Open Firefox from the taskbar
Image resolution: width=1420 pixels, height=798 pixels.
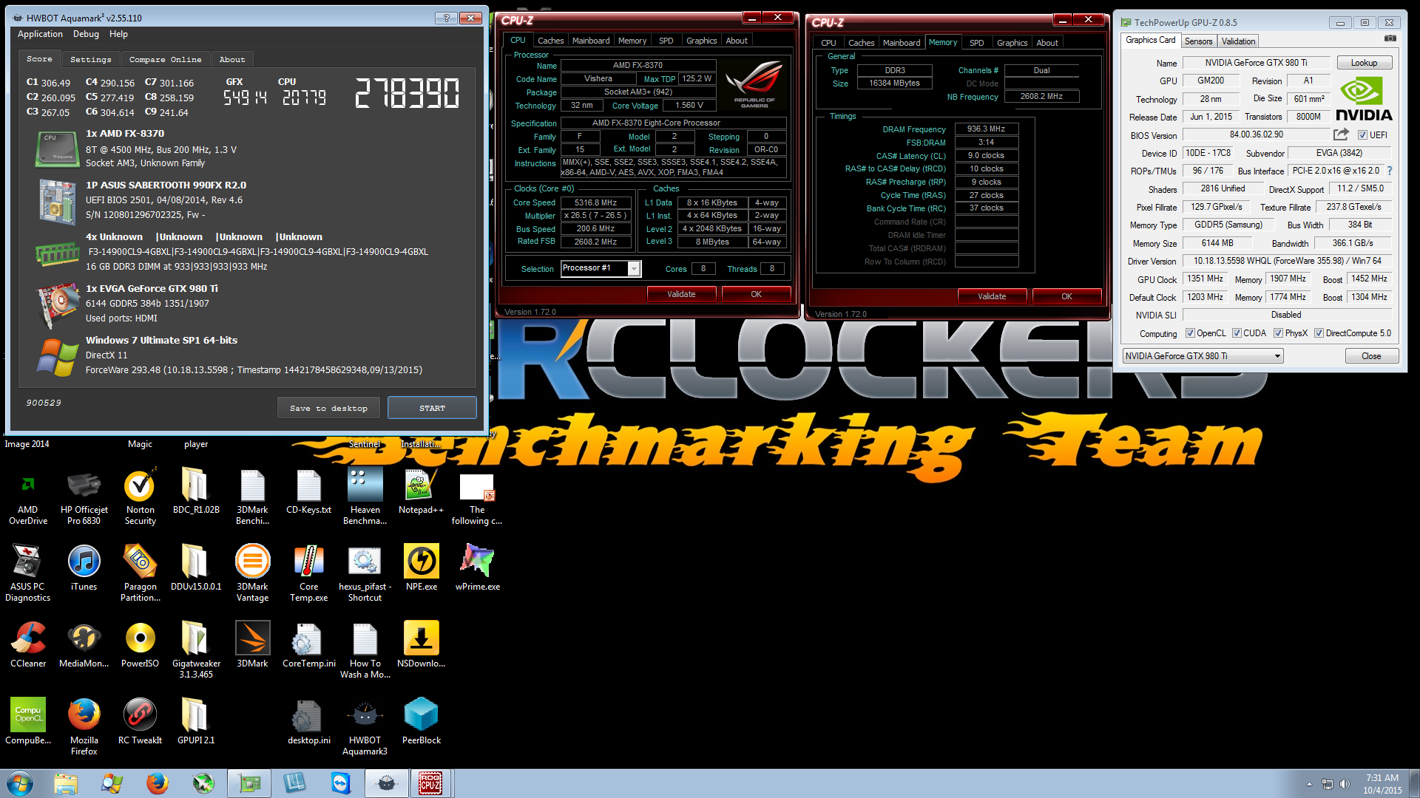click(x=157, y=783)
